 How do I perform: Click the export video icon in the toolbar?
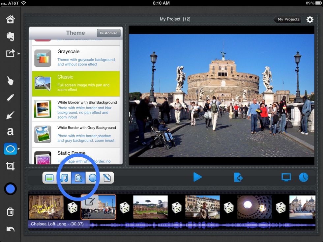(238, 177)
